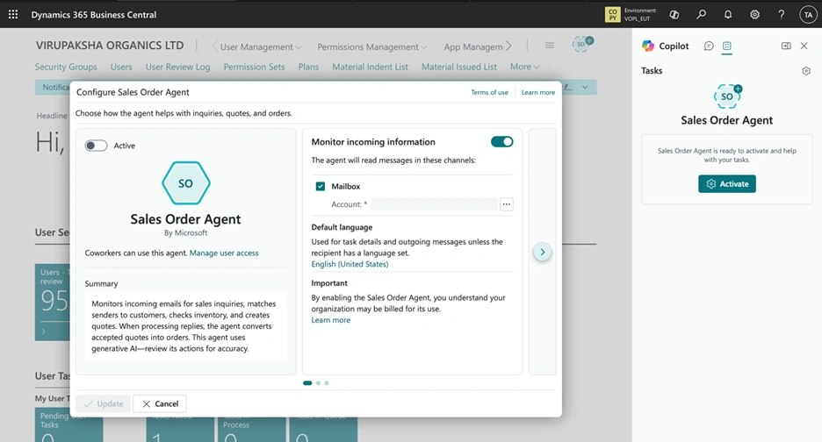This screenshot has width=822, height=442.
Task: Open Learn more link in dialog header
Action: (537, 92)
